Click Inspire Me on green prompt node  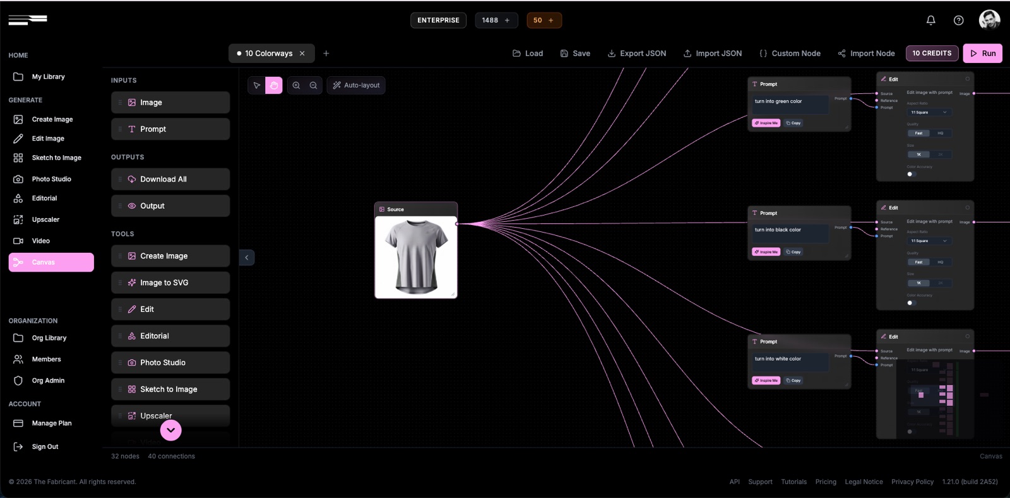pos(766,123)
